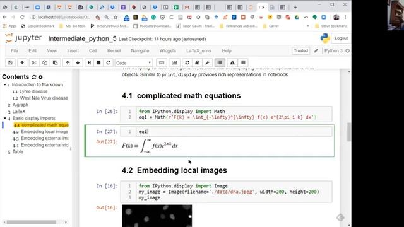Click the warning triangle toolbar icon
This screenshot has width=404, height=227.
point(232,62)
